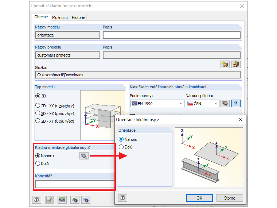Click the Komentář input field
Screen dimensions: 277x208
pyautogui.click(x=75, y=184)
